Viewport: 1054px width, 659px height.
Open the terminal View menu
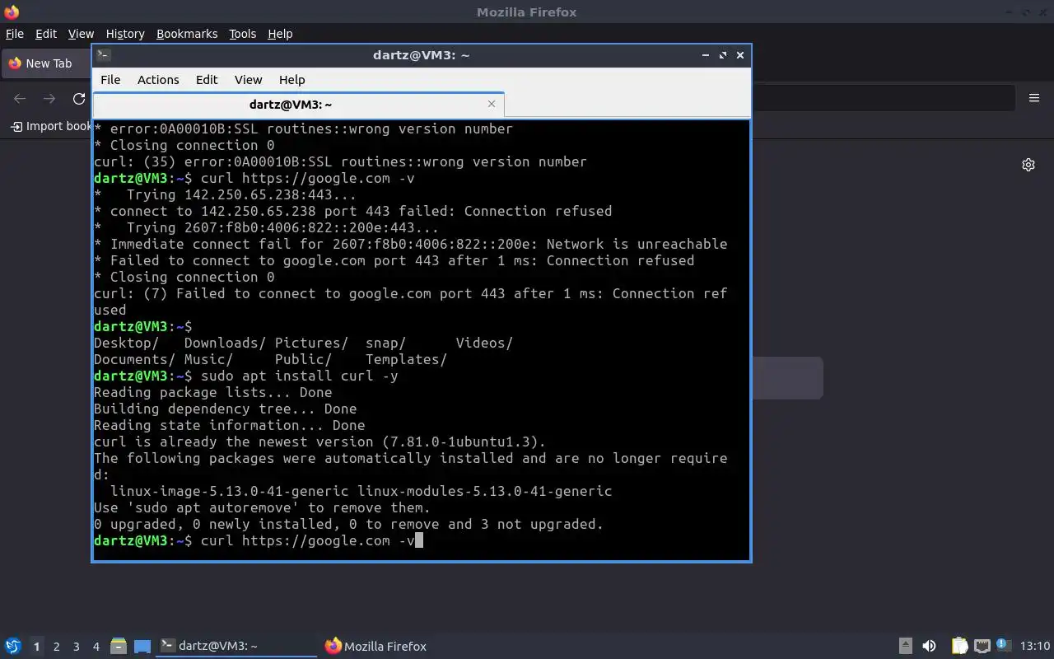(x=248, y=80)
